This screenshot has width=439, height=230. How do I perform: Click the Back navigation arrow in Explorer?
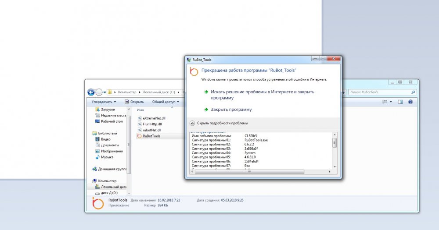click(91, 92)
